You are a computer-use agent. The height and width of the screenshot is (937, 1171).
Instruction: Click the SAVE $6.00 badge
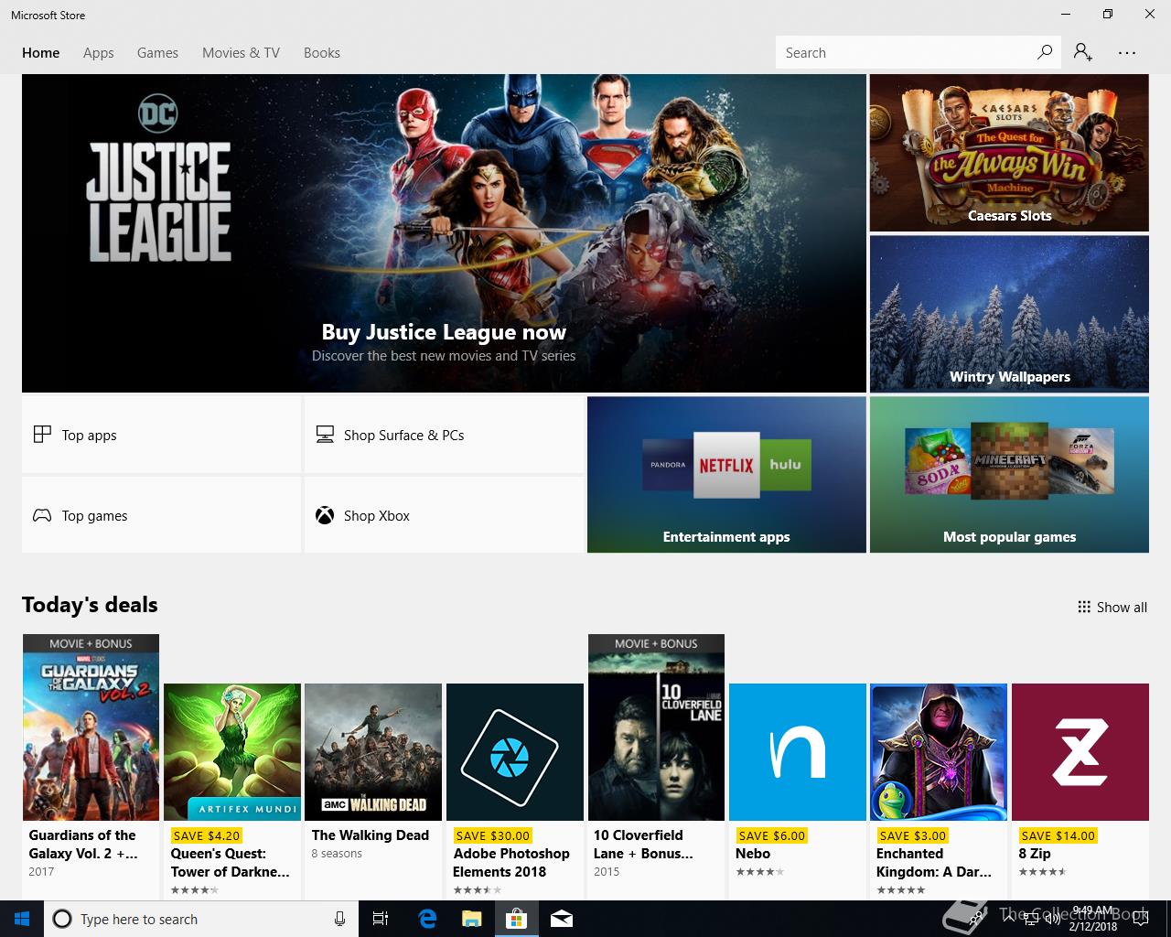tap(771, 835)
